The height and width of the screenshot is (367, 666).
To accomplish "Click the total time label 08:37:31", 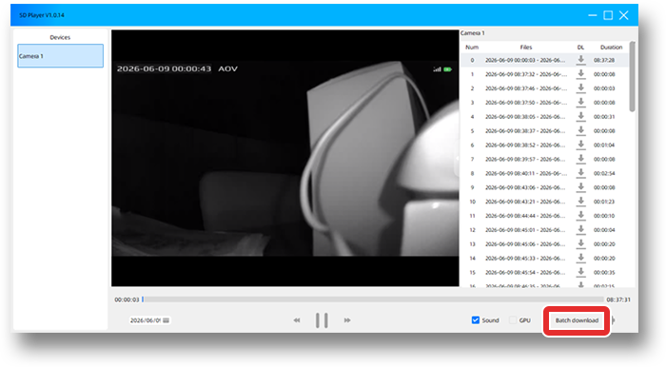I will point(618,299).
